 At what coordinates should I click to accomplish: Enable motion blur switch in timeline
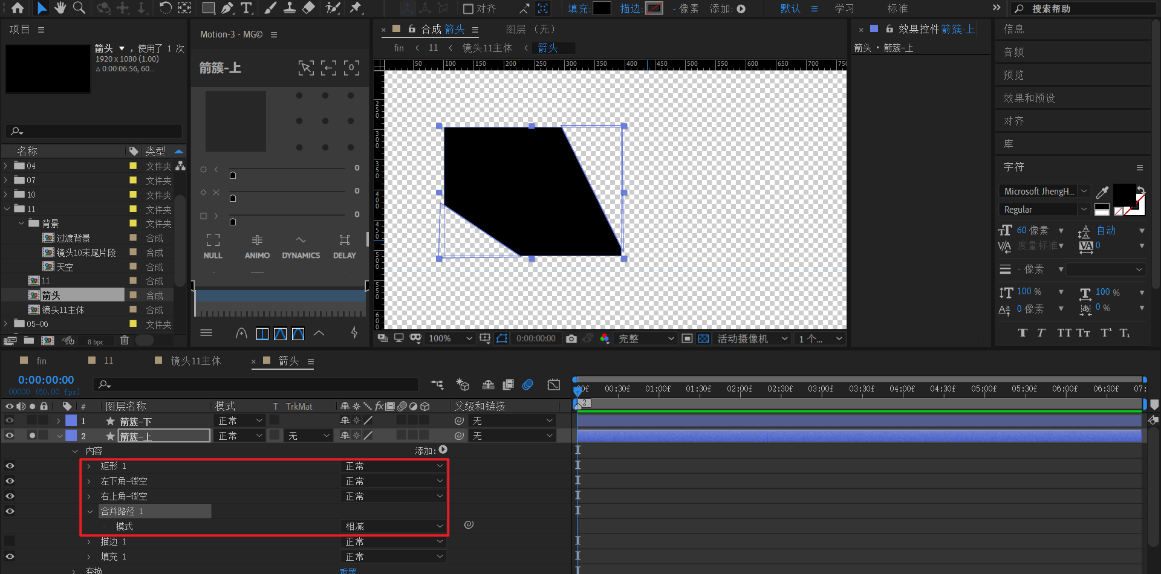click(x=528, y=385)
